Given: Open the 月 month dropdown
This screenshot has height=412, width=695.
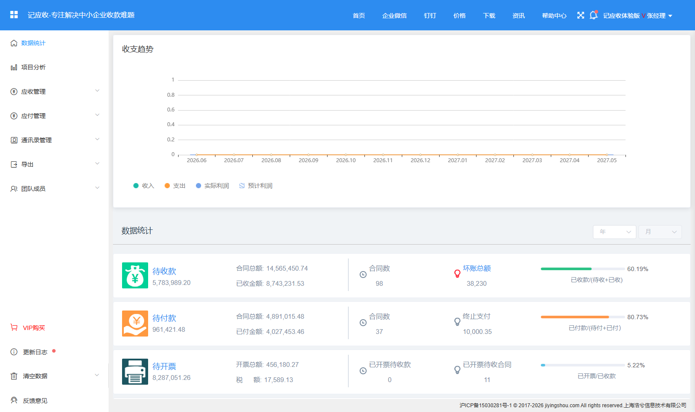Looking at the screenshot, I should tap(660, 232).
